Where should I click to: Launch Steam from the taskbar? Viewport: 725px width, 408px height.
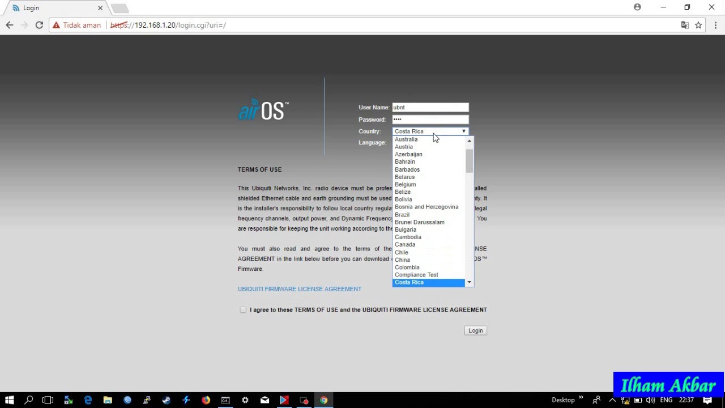click(167, 400)
